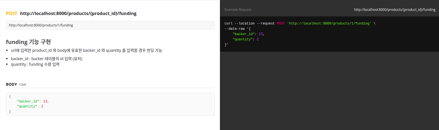This screenshot has width=439, height=130.
Task: Click the "quantity": 2 line in body
Action: pos(30,106)
